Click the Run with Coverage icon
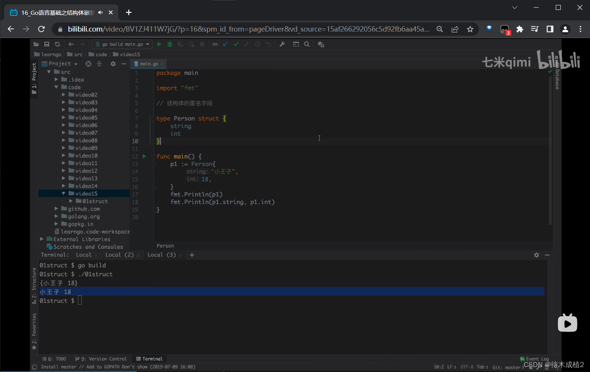Viewport: 590px width, 372px height. click(180, 45)
